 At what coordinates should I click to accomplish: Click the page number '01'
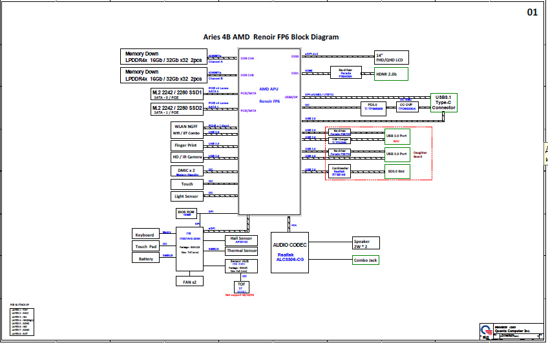click(532, 12)
